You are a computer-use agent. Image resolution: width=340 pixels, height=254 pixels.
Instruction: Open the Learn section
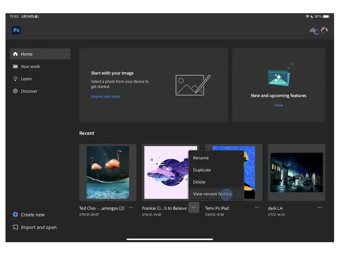(x=40, y=79)
